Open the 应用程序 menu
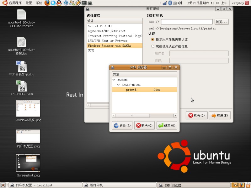Screen dimensions: 251x188 (x=15, y=3)
